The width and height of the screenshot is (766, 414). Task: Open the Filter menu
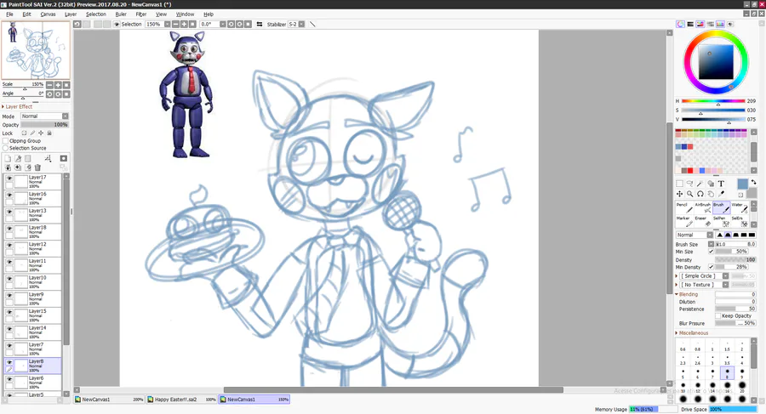tap(141, 14)
